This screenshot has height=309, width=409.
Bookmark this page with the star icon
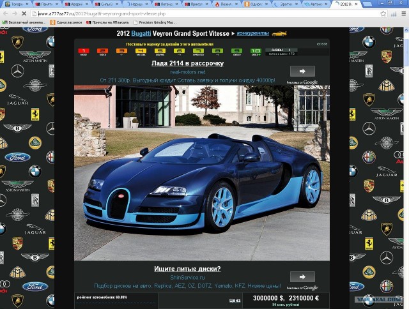coord(383,14)
